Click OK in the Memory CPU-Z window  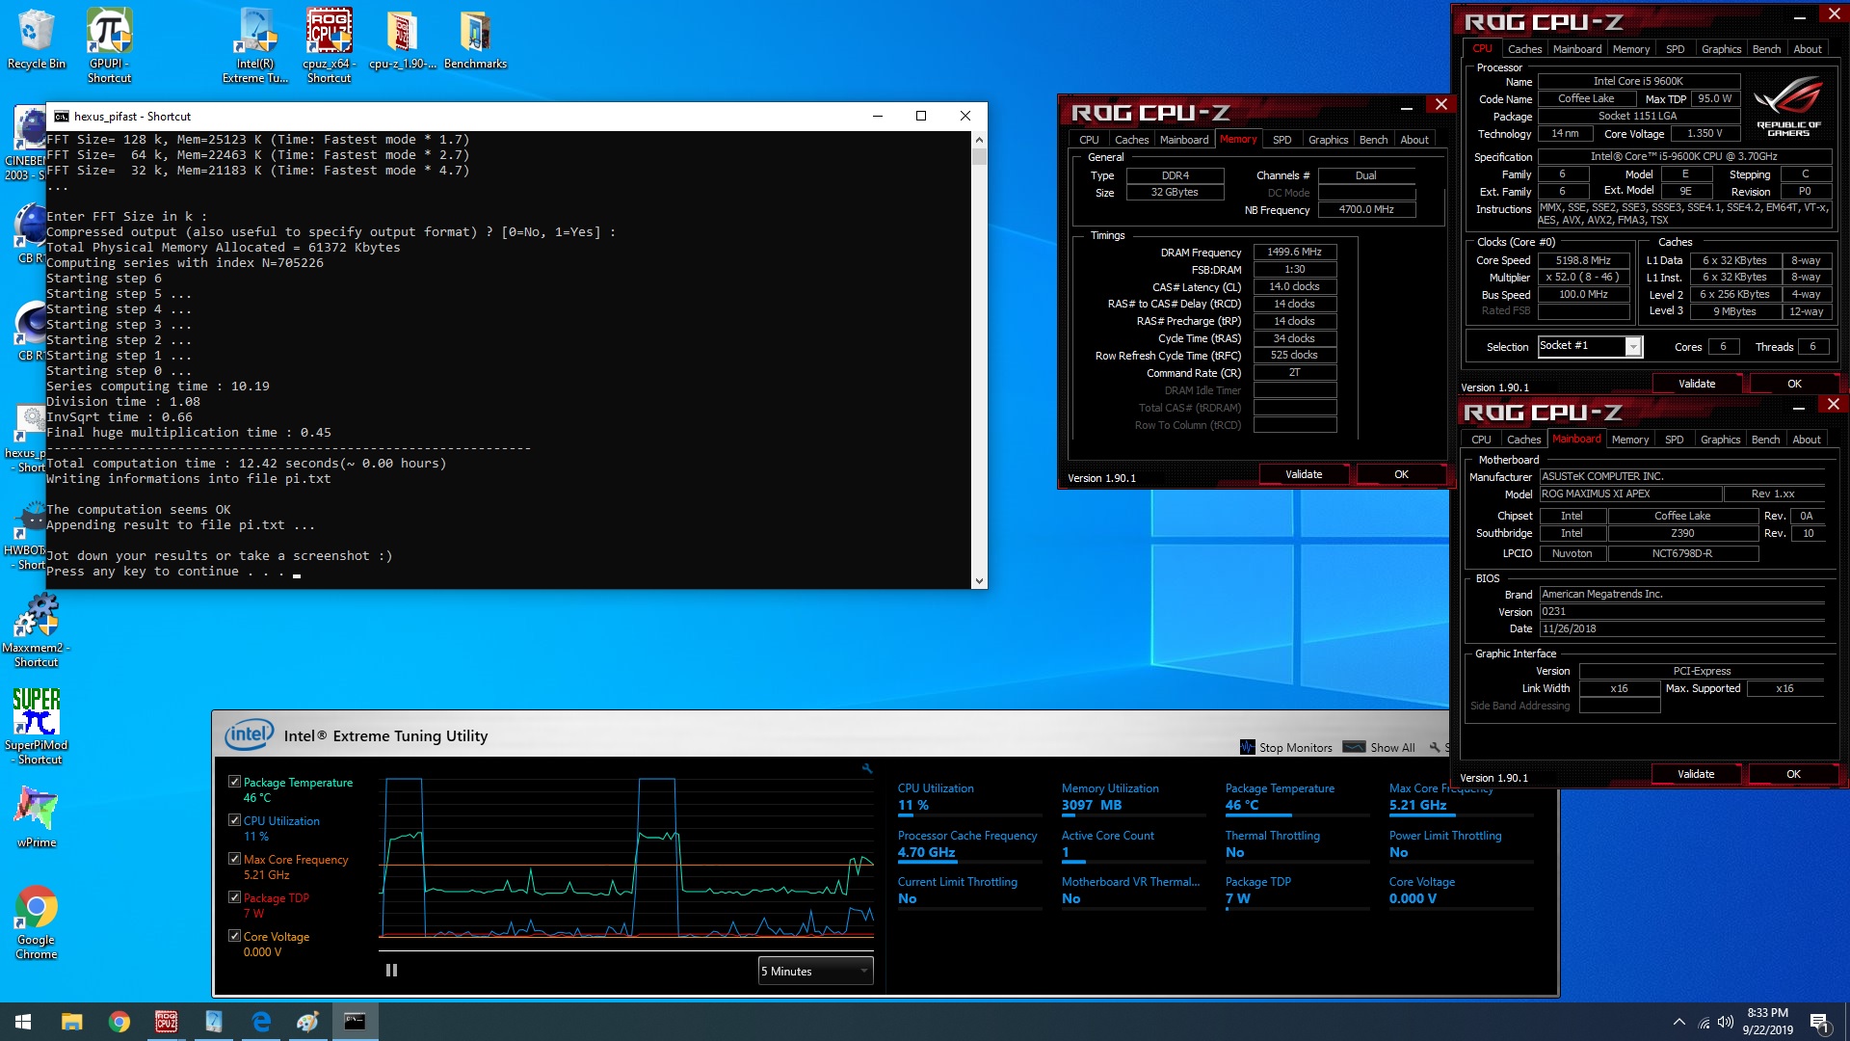coord(1401,474)
